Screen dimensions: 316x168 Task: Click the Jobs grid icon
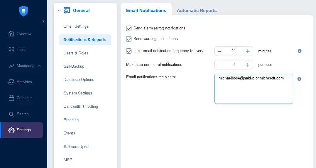coord(11,50)
